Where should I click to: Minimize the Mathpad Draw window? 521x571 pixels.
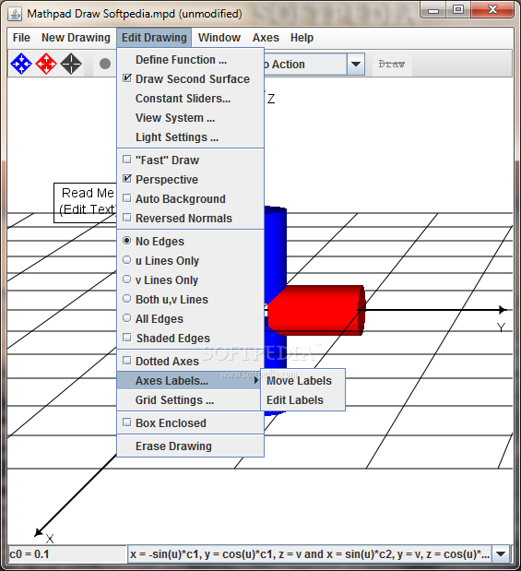[433, 10]
